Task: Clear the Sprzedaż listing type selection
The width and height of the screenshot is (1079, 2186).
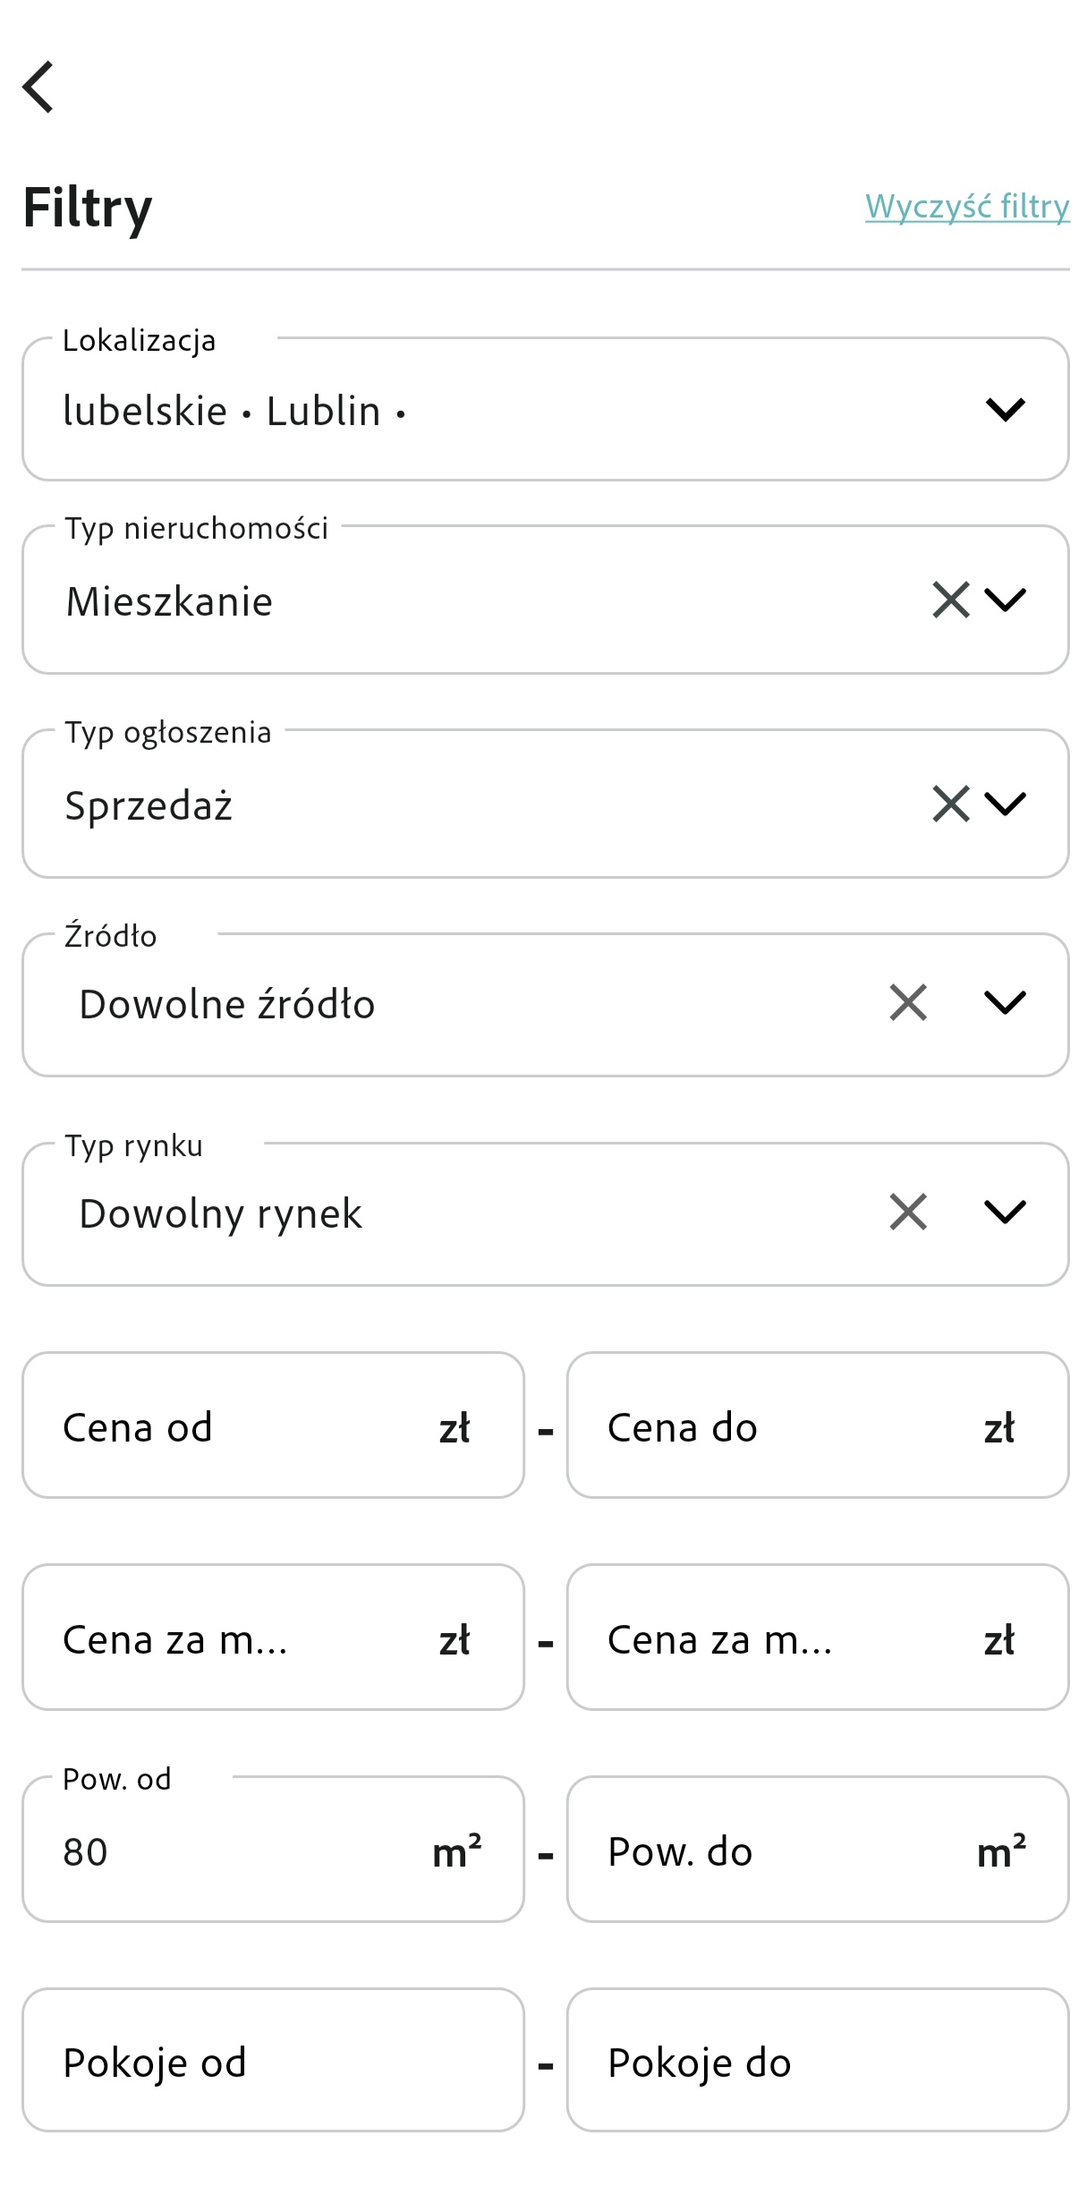Action: coord(950,804)
